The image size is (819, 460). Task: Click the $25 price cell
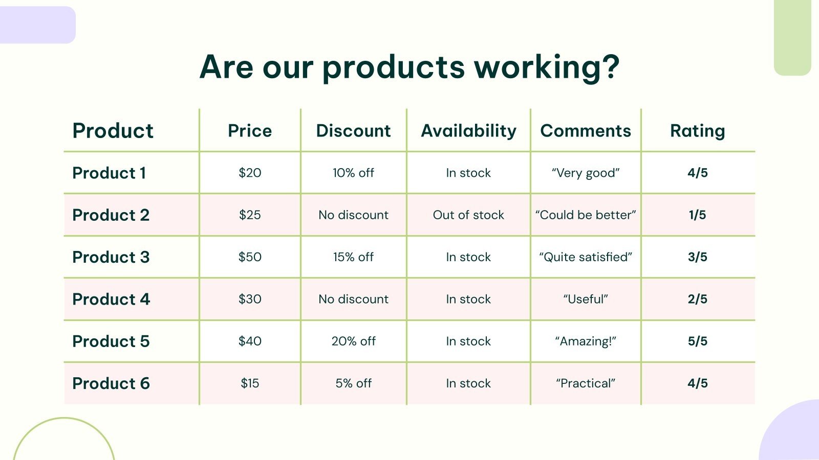pyautogui.click(x=250, y=215)
